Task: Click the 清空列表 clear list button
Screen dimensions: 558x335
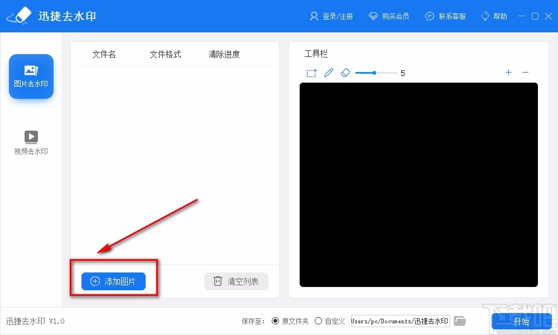Action: (x=236, y=281)
